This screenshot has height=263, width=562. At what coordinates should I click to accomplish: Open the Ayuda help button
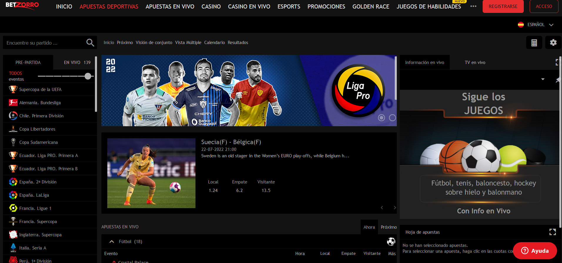[x=535, y=251]
